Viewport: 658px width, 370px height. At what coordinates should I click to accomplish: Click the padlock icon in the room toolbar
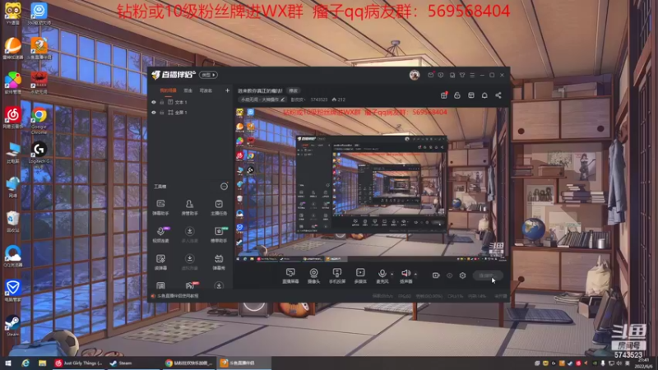click(x=457, y=95)
